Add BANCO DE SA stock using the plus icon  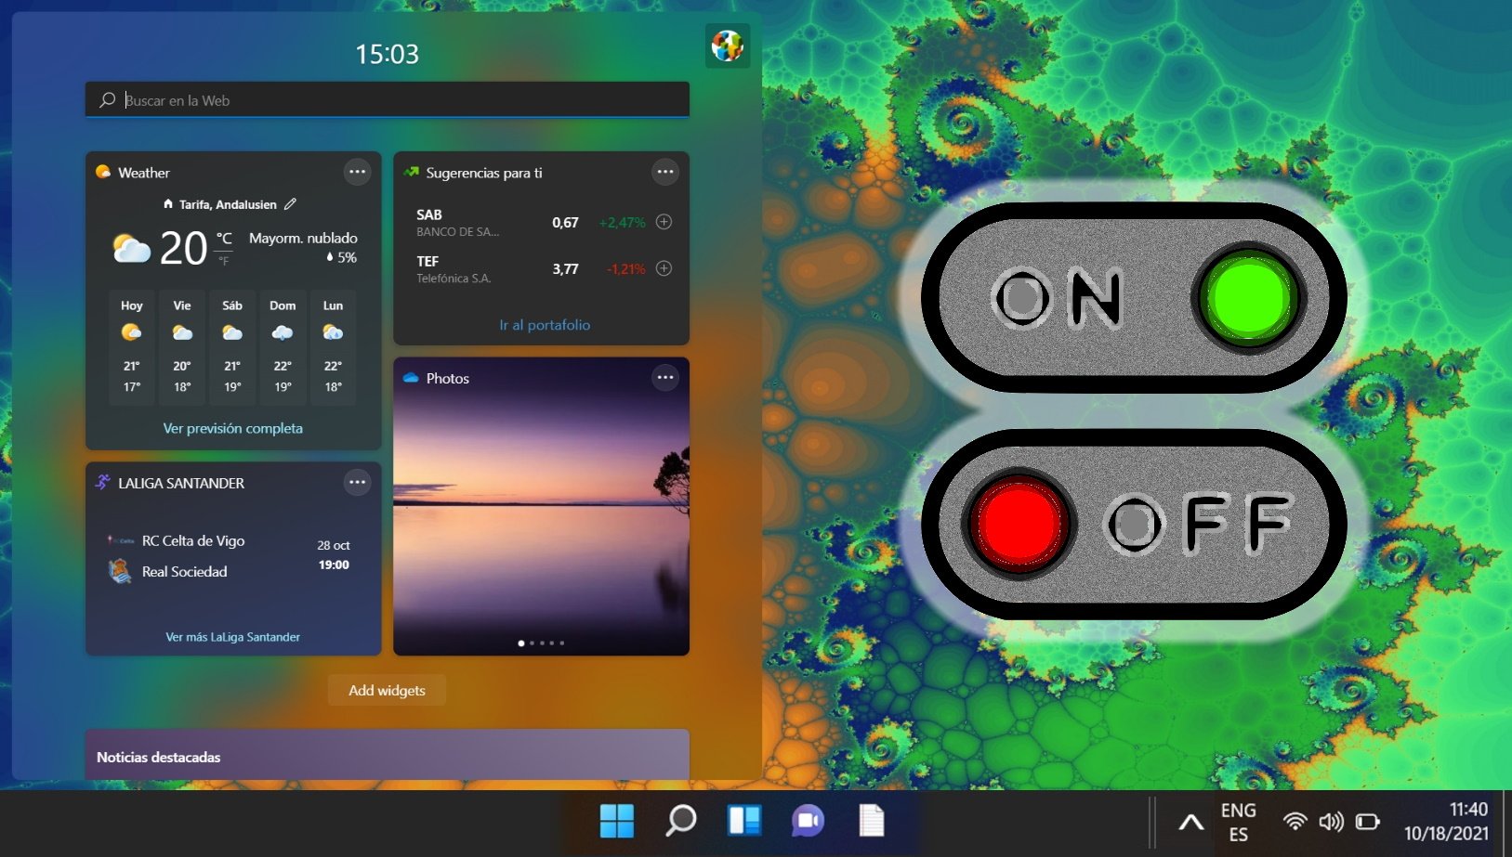click(x=664, y=222)
